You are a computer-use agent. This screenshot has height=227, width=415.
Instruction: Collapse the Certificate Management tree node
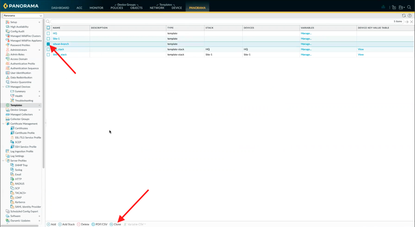click(x=3, y=124)
